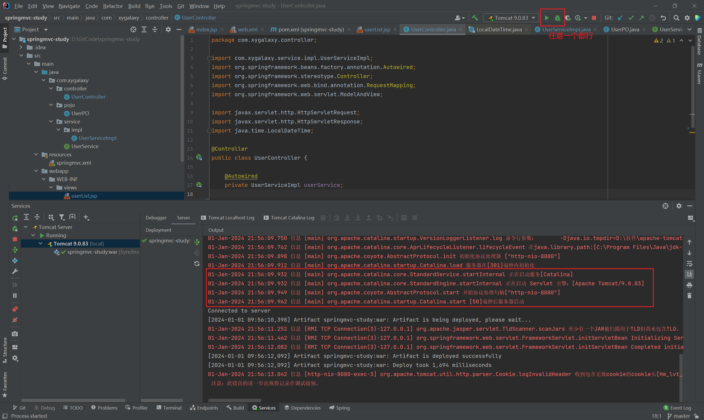This screenshot has height=420, width=704.
Task: Click the Print icon beside console output
Action: pyautogui.click(x=689, y=285)
